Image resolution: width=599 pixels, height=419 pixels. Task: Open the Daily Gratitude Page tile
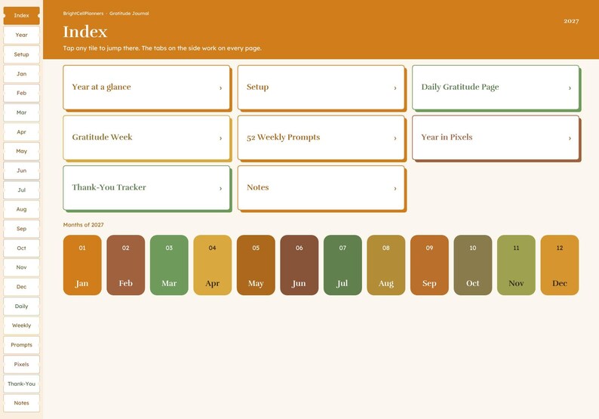click(496, 88)
